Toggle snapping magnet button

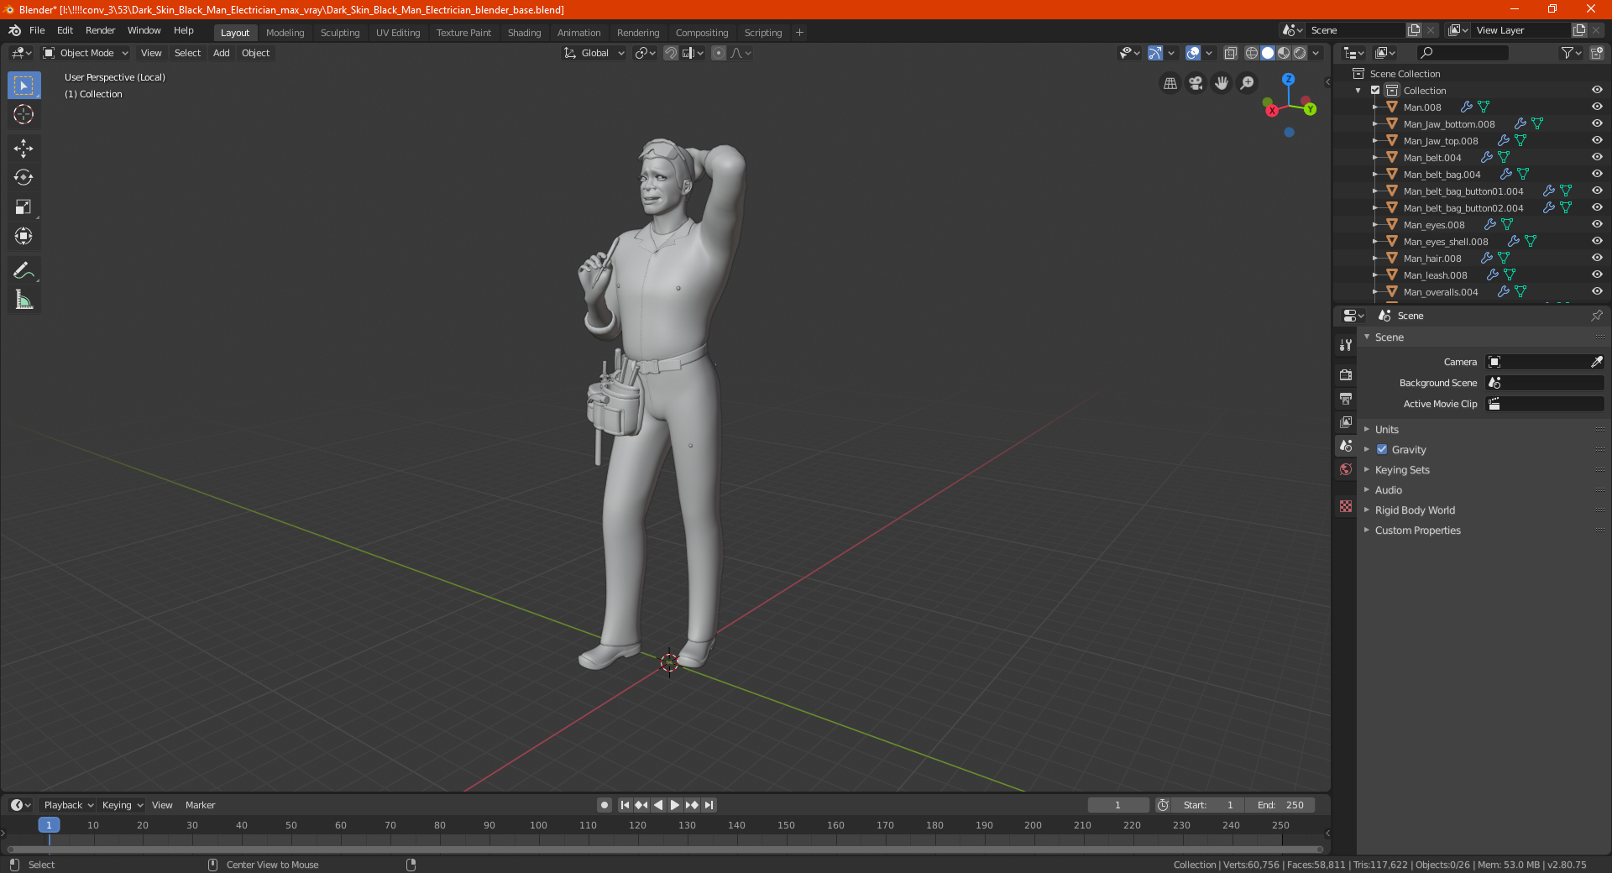click(x=671, y=53)
